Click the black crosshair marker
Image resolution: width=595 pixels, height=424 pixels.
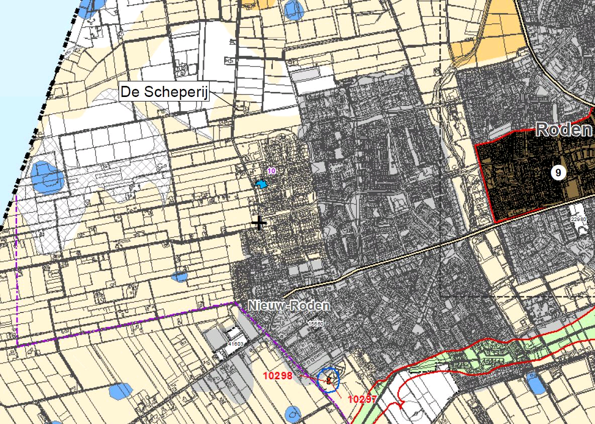pyautogui.click(x=259, y=223)
